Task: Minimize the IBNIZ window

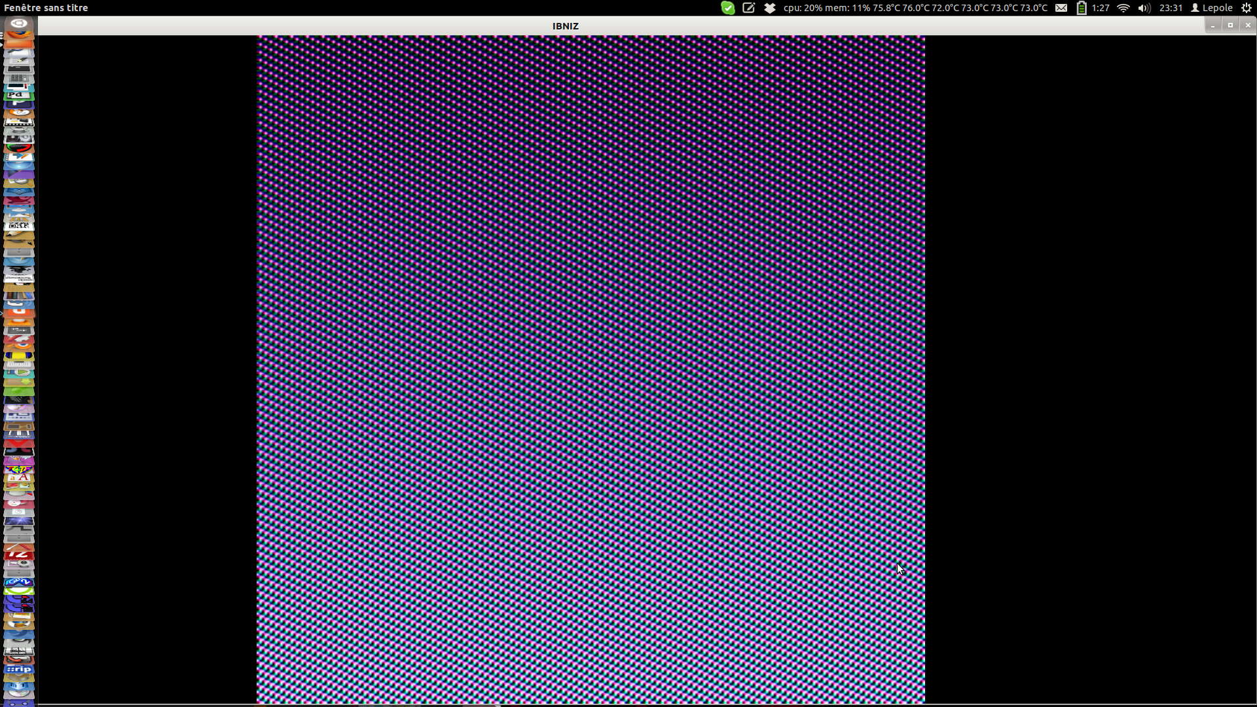Action: pos(1212,25)
